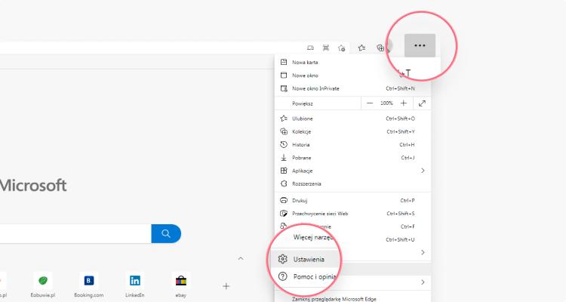This screenshot has width=566, height=302.
Task: Open the Collections toolbar icon
Action: click(x=380, y=48)
